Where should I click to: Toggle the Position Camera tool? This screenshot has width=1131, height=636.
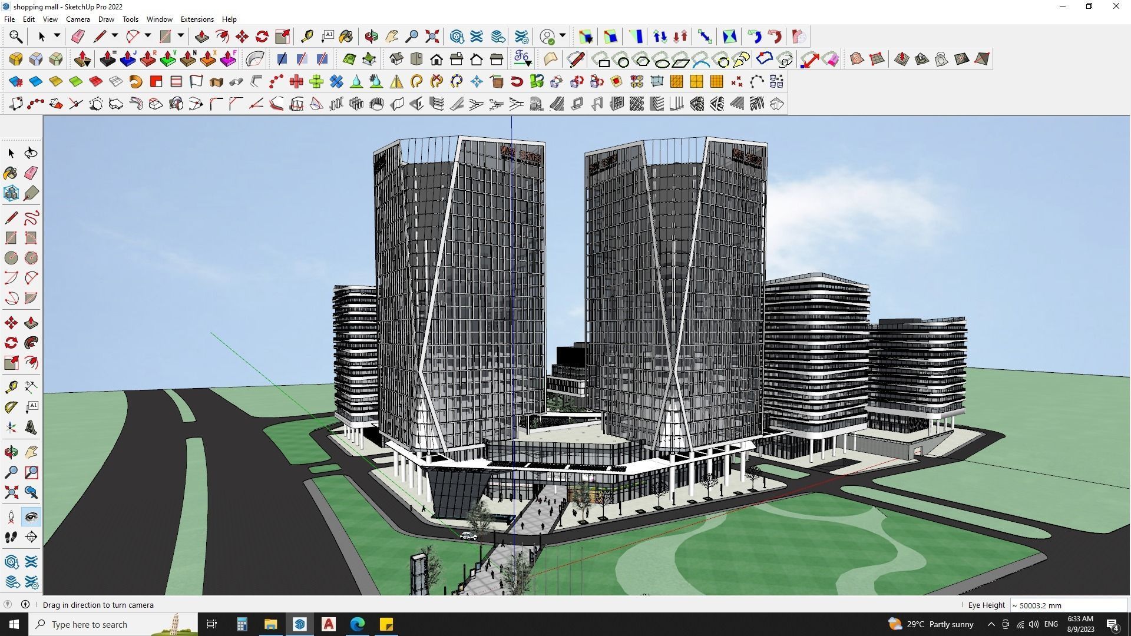pyautogui.click(x=11, y=517)
